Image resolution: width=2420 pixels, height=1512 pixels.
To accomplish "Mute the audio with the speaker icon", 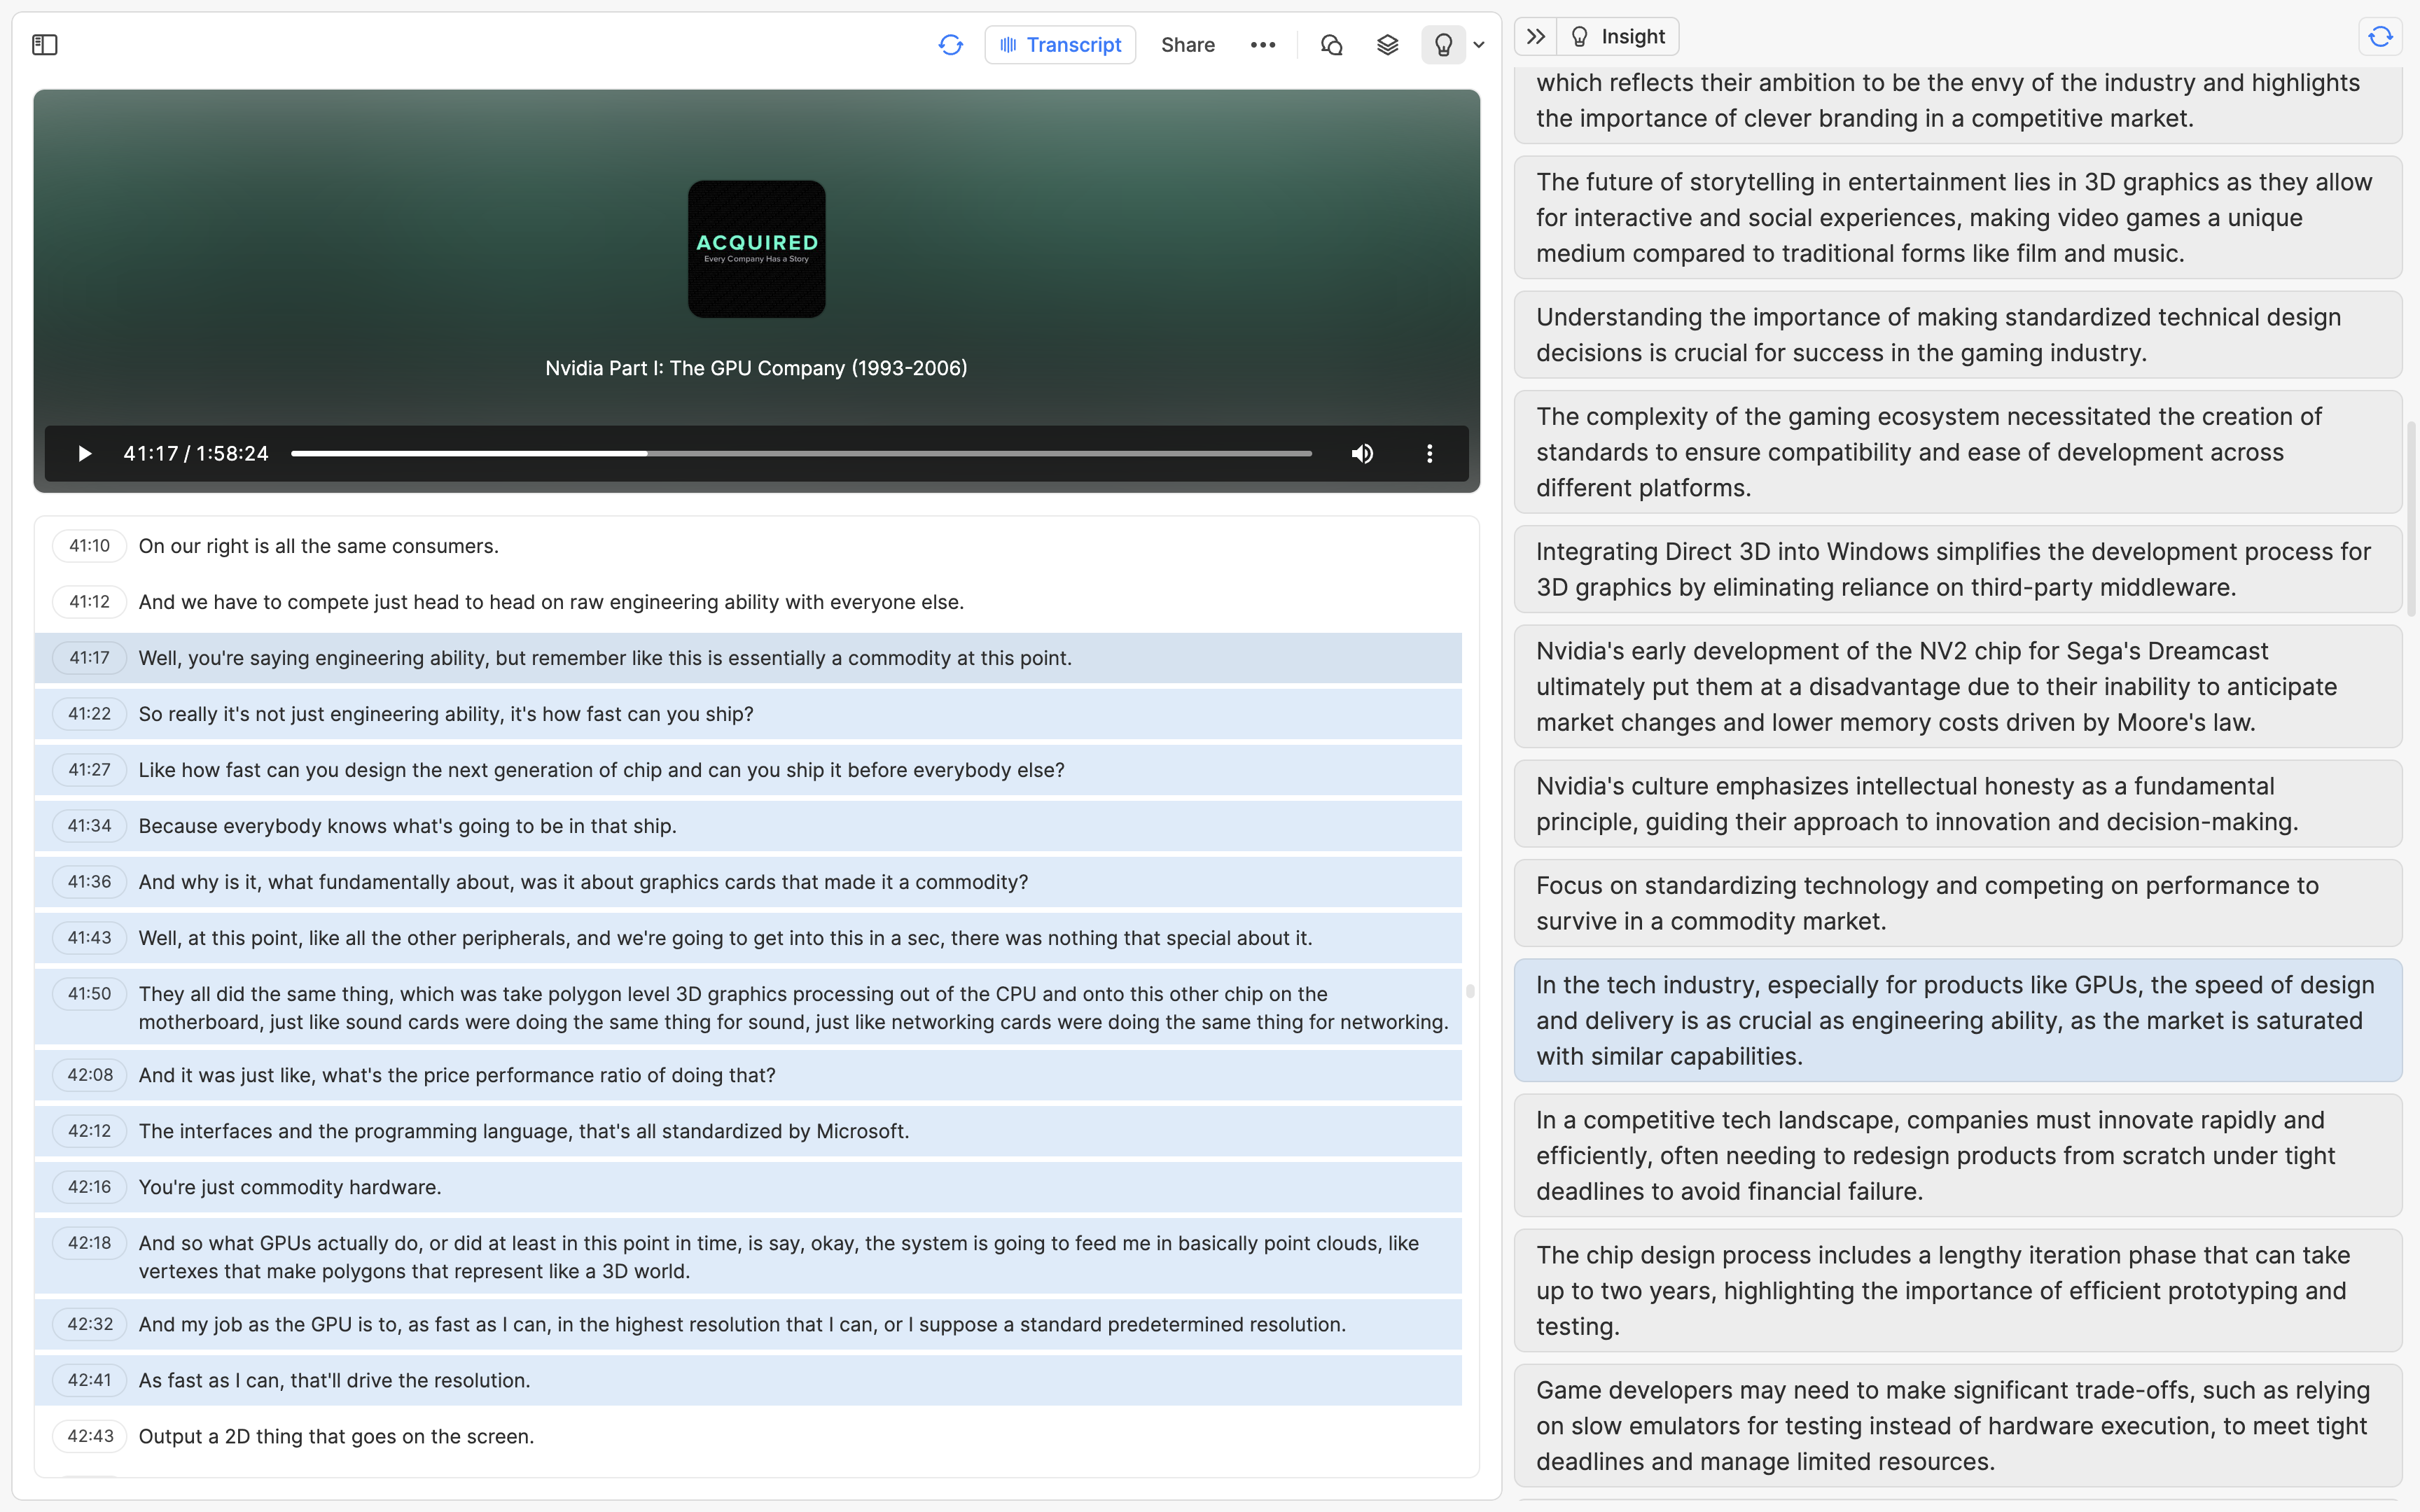I will [1362, 454].
